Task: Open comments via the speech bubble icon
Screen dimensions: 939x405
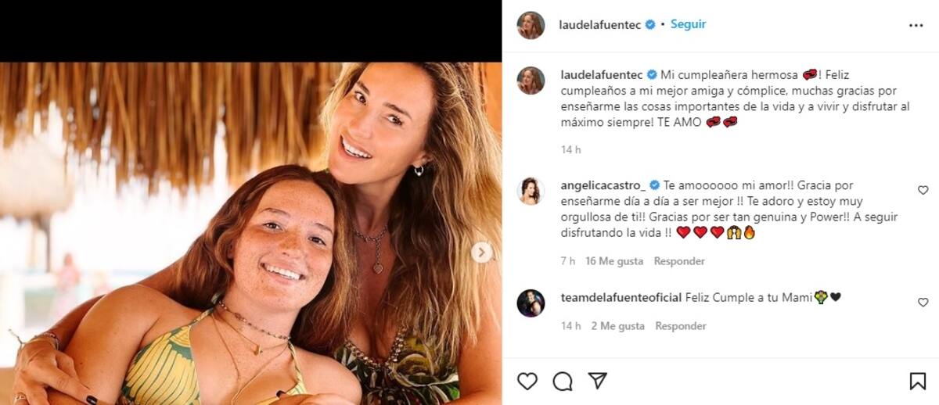Action: (x=563, y=381)
